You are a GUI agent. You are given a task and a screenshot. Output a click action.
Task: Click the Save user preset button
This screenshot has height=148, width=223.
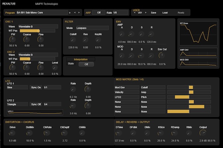click(x=153, y=13)
